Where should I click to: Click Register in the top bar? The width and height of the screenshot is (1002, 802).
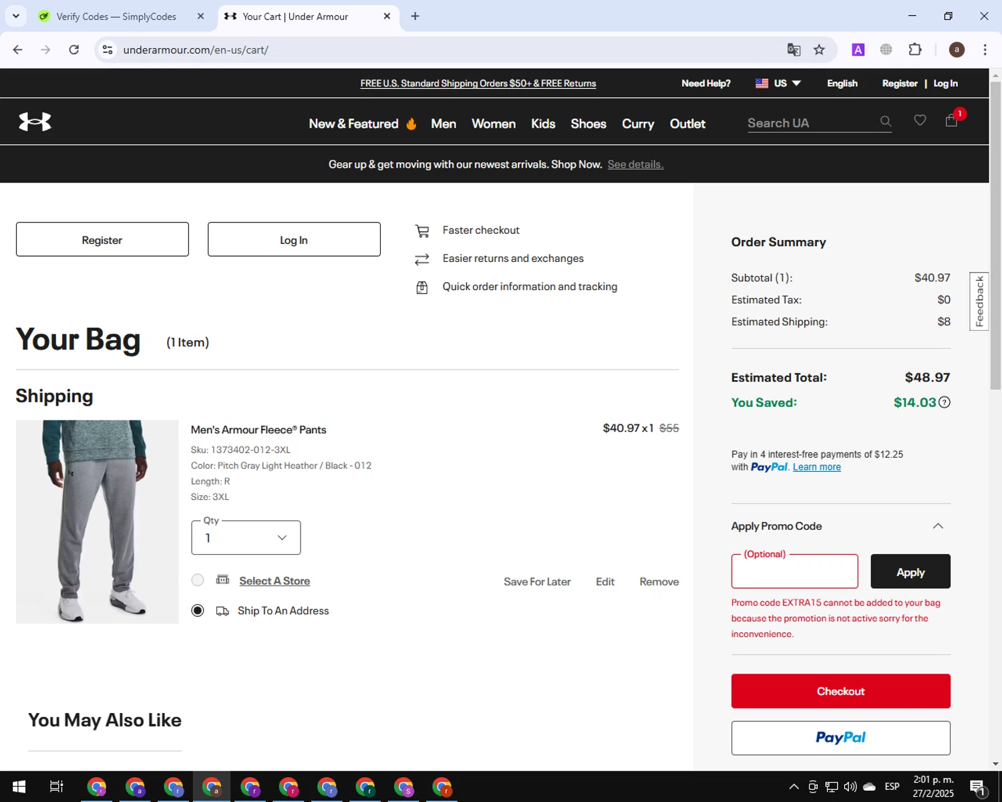(900, 84)
